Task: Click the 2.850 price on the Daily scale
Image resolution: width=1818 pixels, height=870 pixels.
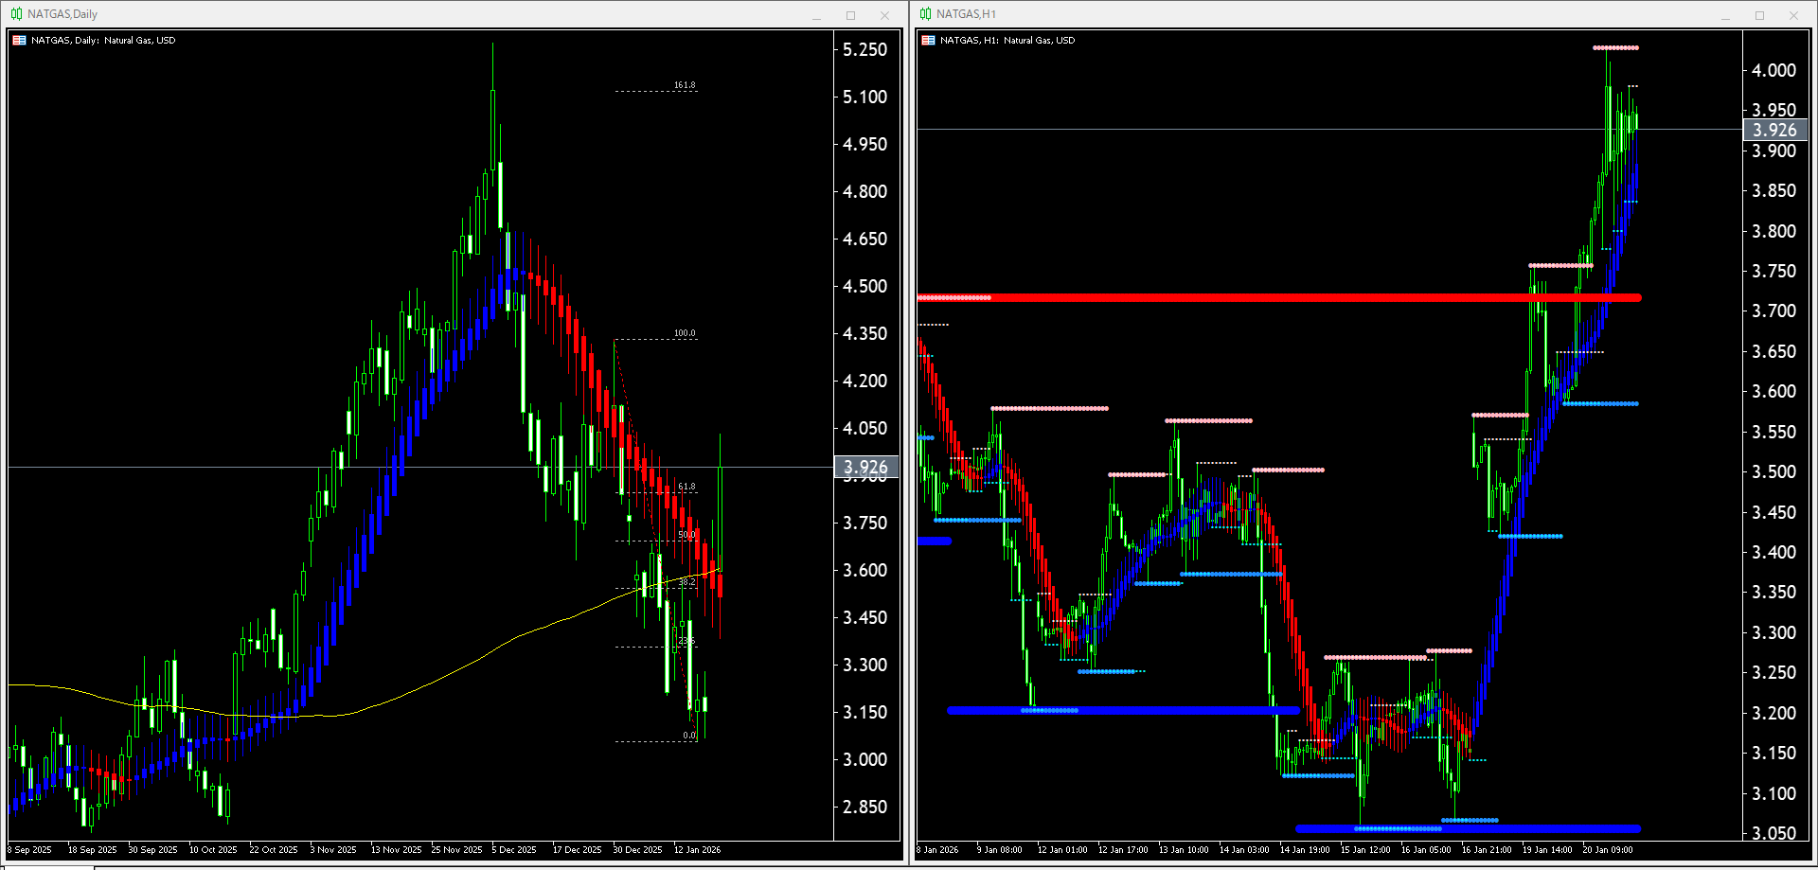Action: 865,807
